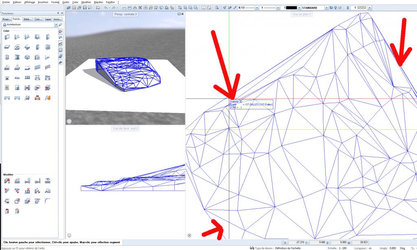
Task: Open the Fichier menu
Action: coord(6,2)
